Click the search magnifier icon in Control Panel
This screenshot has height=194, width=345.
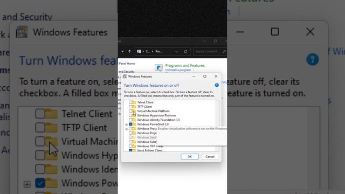coord(224,52)
